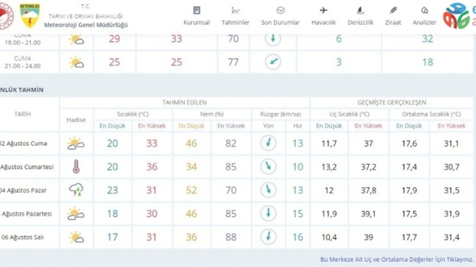Screen dimensions: 476x267
Task: Open the Ziraat leaf icon
Action: pyautogui.click(x=393, y=10)
